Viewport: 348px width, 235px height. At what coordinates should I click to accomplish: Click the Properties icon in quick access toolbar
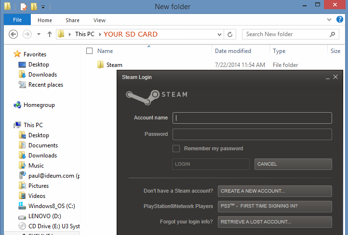point(24,6)
